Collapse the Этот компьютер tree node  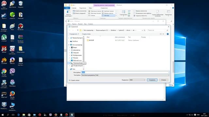(69, 45)
